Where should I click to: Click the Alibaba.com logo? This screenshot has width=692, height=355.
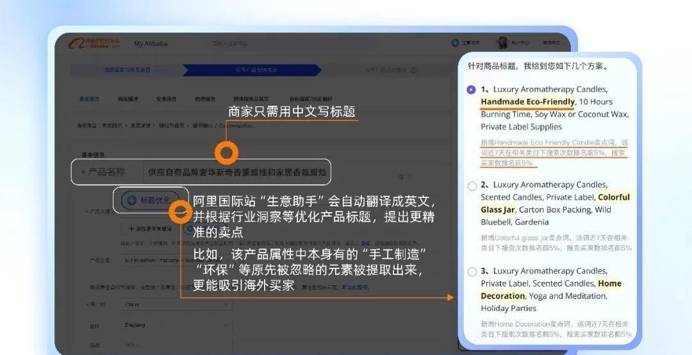click(94, 44)
